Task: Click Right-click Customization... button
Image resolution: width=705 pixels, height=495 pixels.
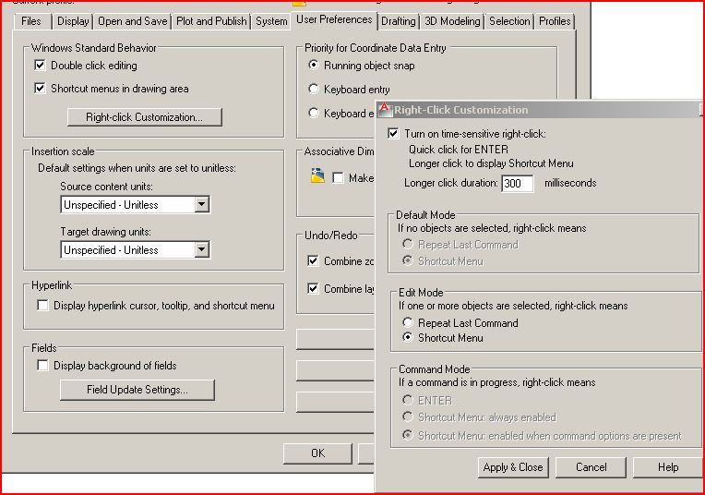Action: point(144,117)
